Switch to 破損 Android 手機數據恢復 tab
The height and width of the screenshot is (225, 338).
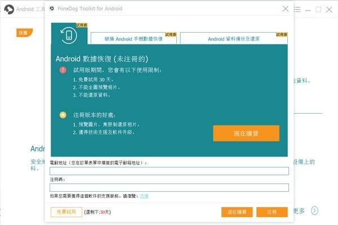coord(133,39)
